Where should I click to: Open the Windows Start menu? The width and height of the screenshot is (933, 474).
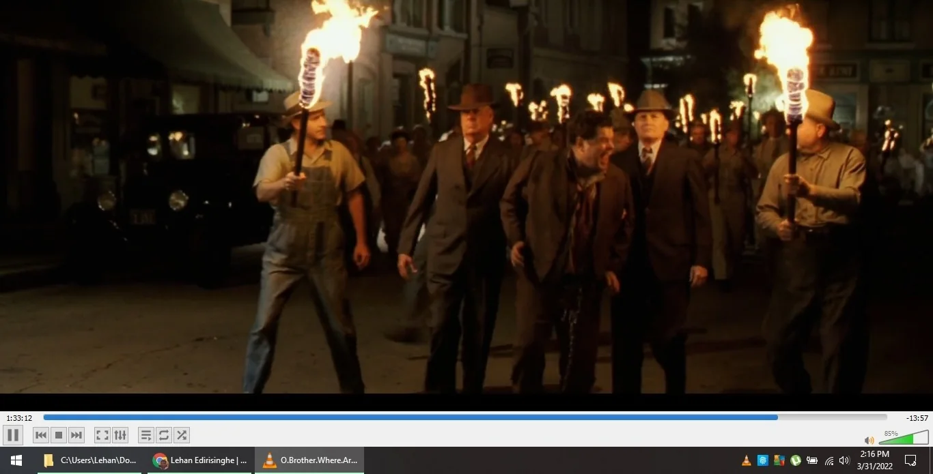(16, 460)
